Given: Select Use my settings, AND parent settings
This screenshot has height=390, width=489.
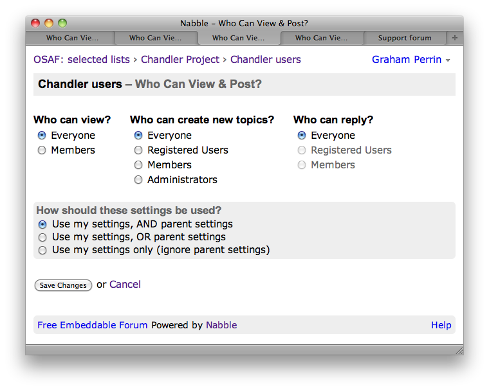Looking at the screenshot, I should pos(42,224).
